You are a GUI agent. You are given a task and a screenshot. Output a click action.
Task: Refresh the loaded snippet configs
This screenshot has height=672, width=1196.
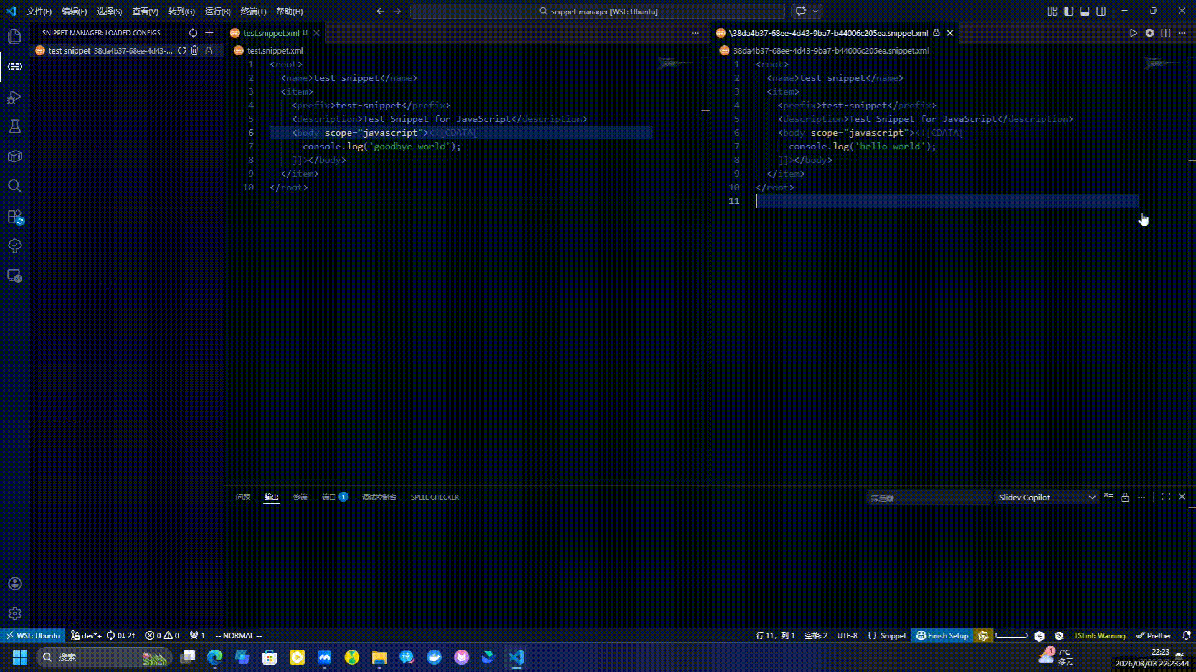pos(193,33)
